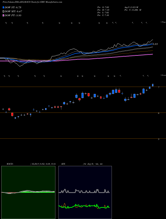Click the 'MACD:' panel heading
This screenshot has width=166, height=219.
pos(10,164)
